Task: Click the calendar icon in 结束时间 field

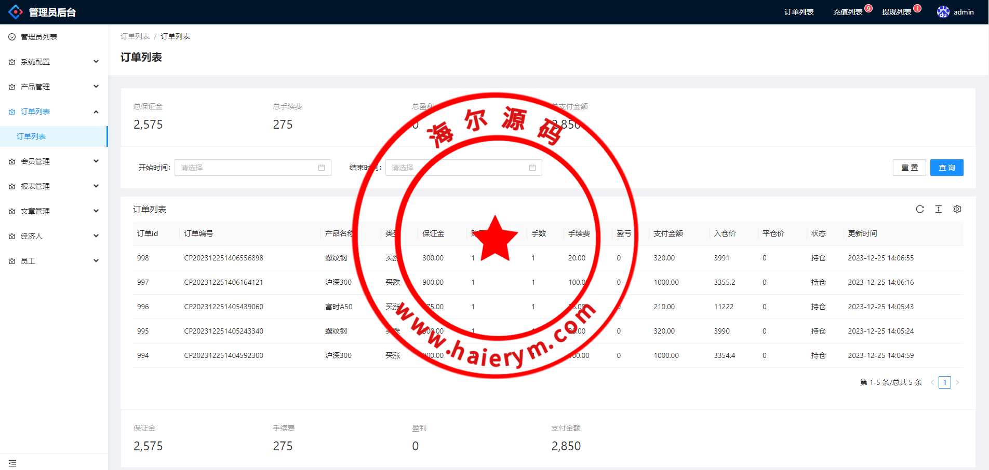Action: click(532, 168)
